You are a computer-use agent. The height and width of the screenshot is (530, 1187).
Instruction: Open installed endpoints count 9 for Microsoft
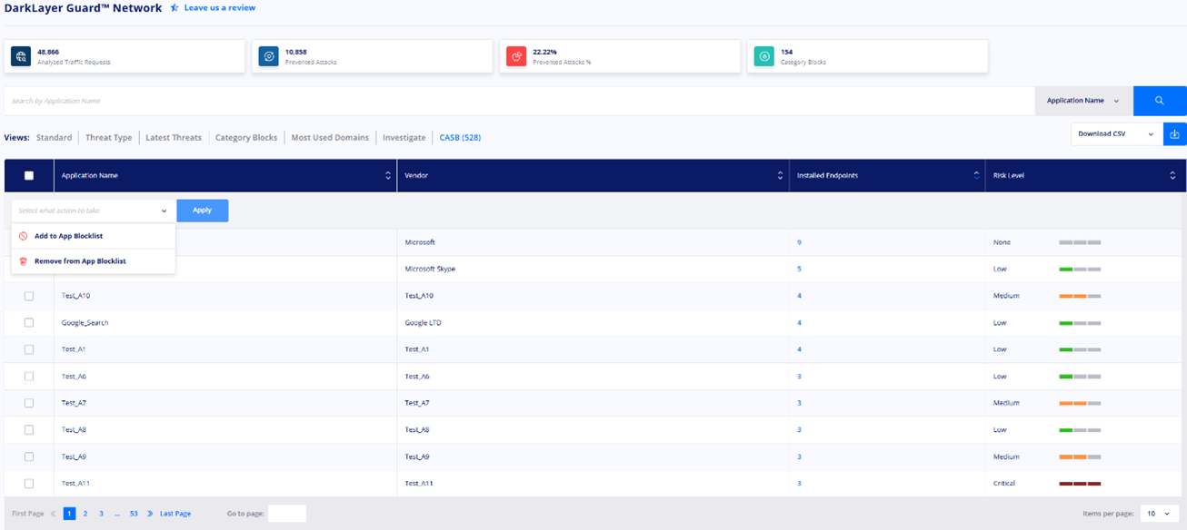(x=799, y=243)
